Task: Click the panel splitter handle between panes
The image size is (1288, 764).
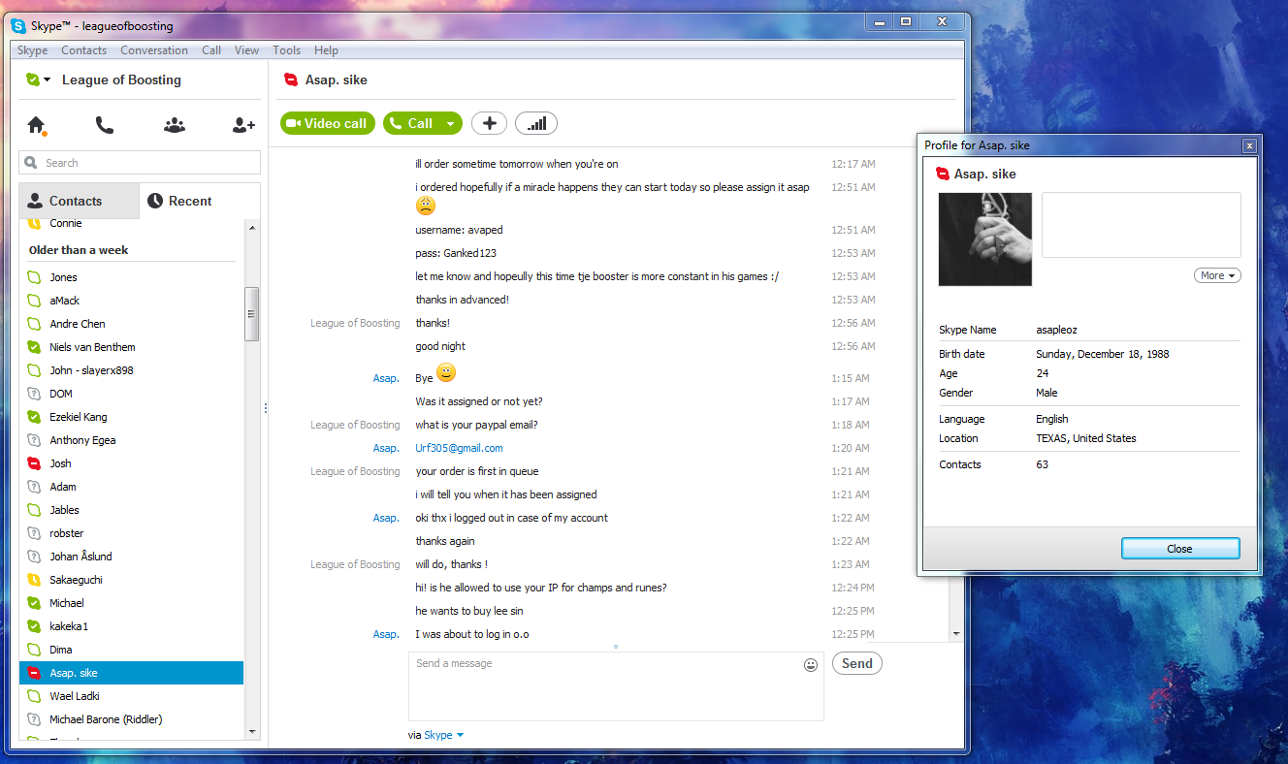Action: (x=265, y=409)
